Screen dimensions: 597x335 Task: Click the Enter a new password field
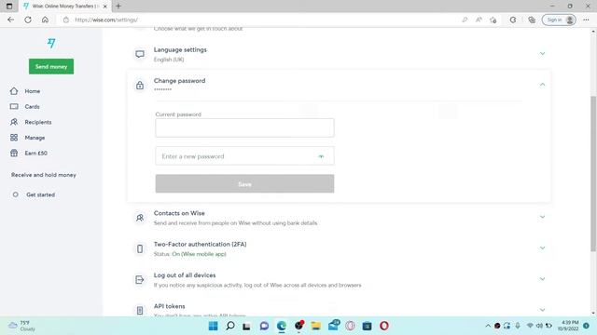(244, 156)
